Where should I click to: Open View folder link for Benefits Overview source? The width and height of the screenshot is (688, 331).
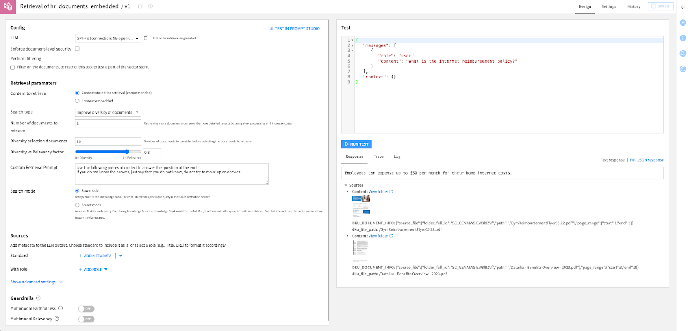pyautogui.click(x=378, y=236)
